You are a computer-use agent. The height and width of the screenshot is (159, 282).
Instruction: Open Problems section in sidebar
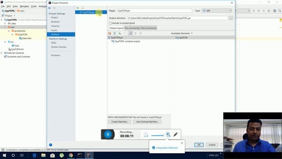click(56, 55)
